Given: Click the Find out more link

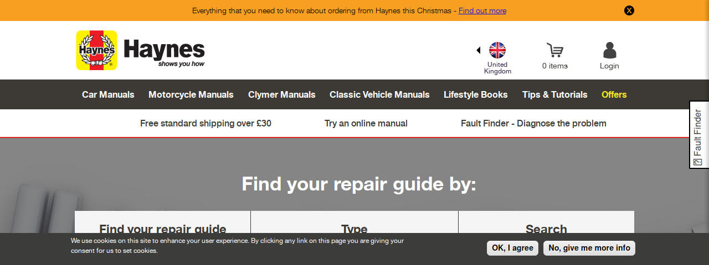Looking at the screenshot, I should (482, 10).
